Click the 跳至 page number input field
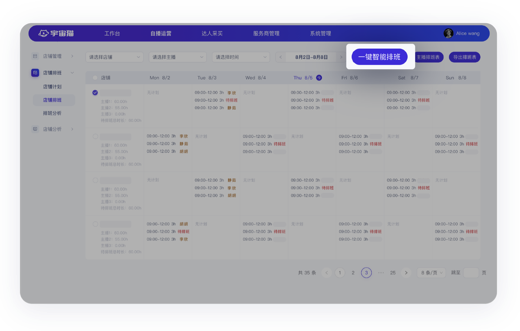Viewport: 520px width, 331px height. coord(471,273)
